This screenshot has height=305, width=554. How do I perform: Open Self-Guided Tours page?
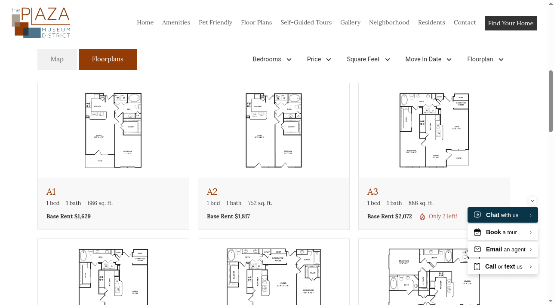(x=306, y=22)
